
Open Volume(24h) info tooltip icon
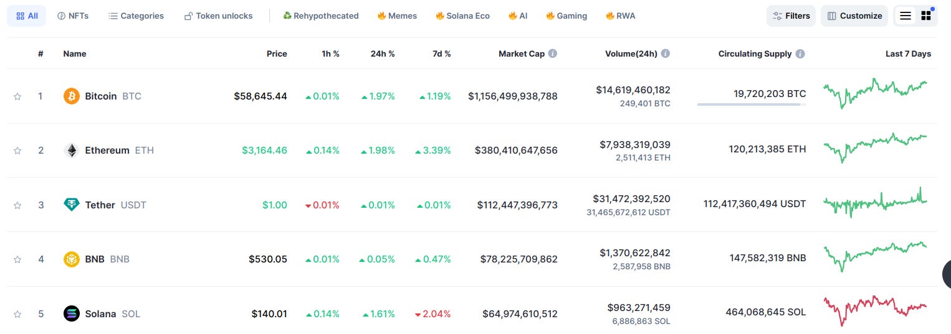pyautogui.click(x=666, y=53)
